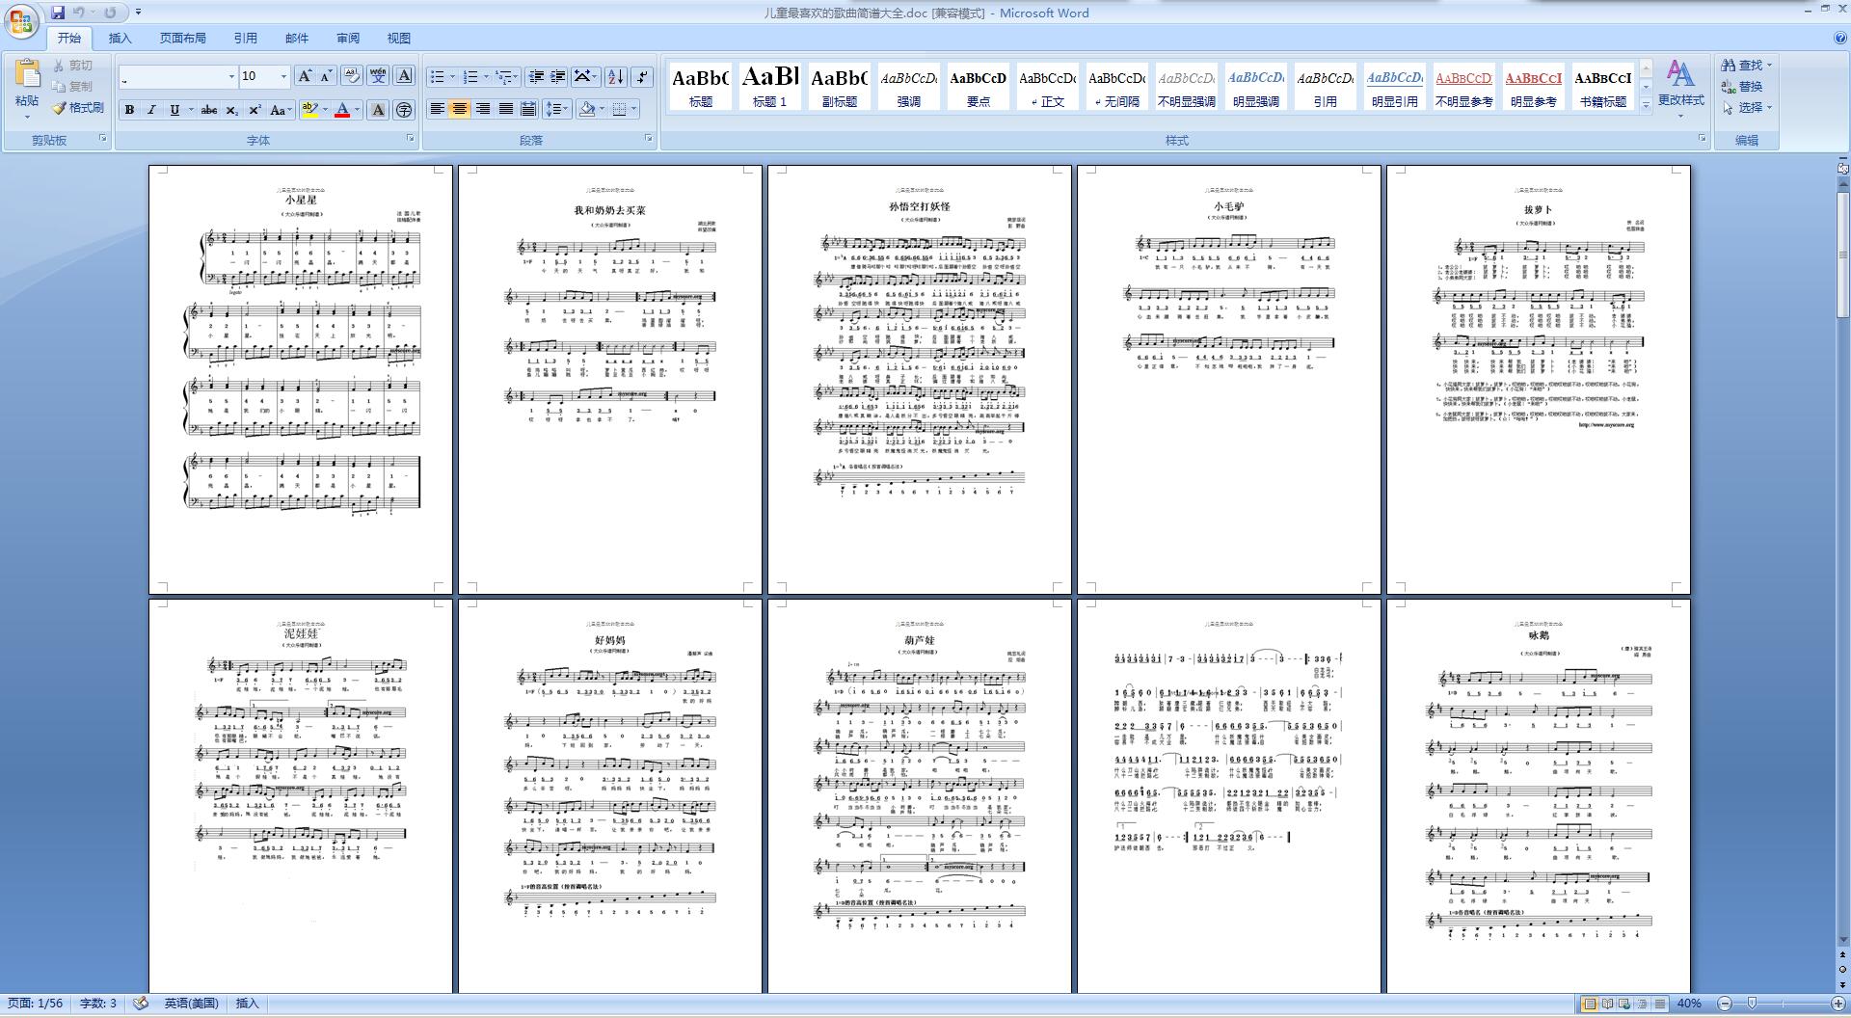Open line spacing options
The width and height of the screenshot is (1851, 1018).
click(557, 109)
